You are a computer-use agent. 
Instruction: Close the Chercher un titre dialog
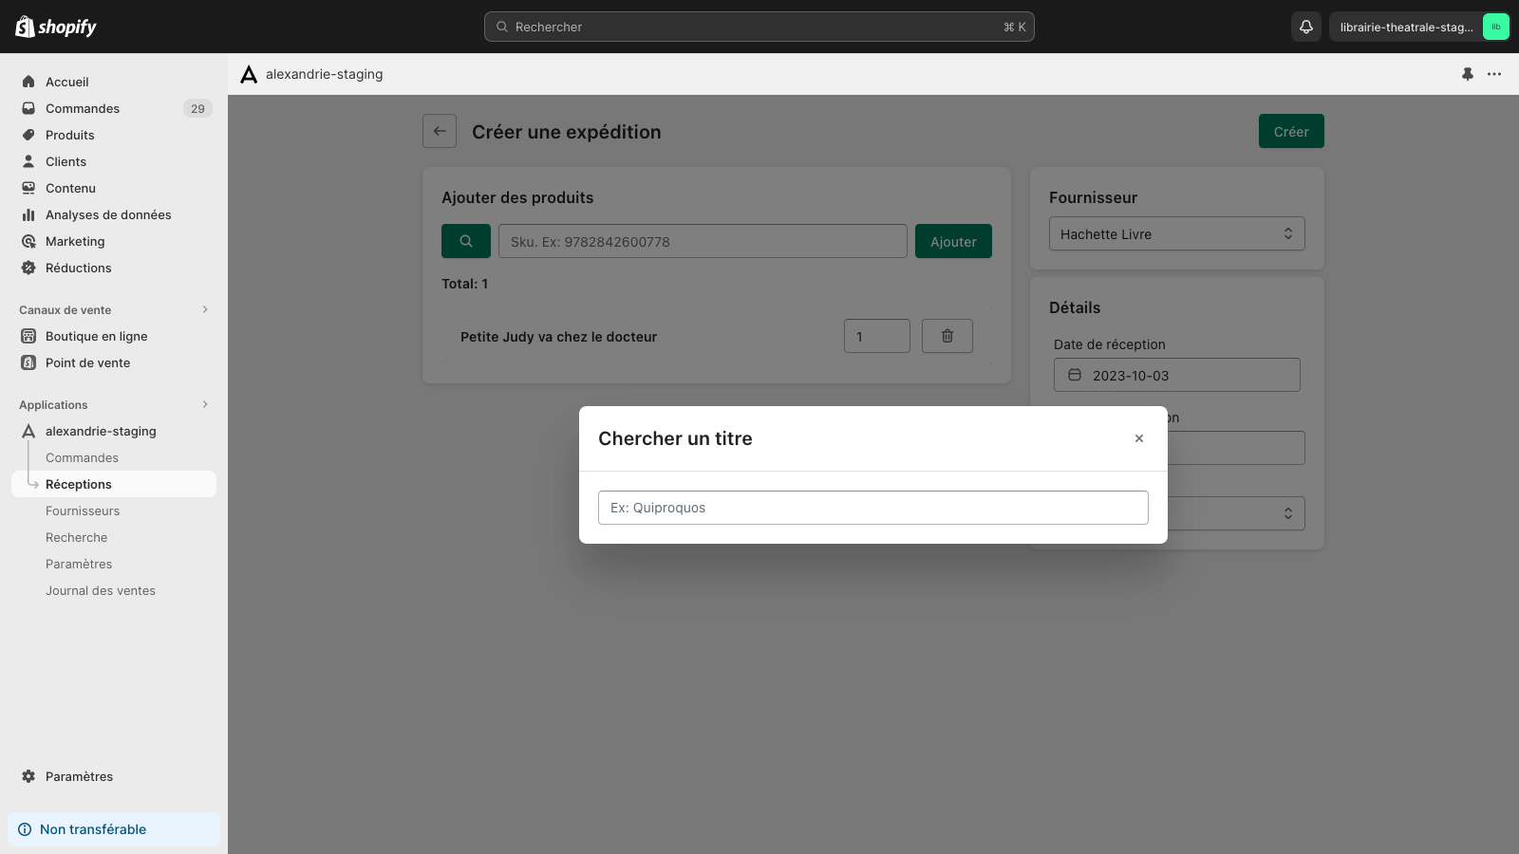[x=1139, y=438]
